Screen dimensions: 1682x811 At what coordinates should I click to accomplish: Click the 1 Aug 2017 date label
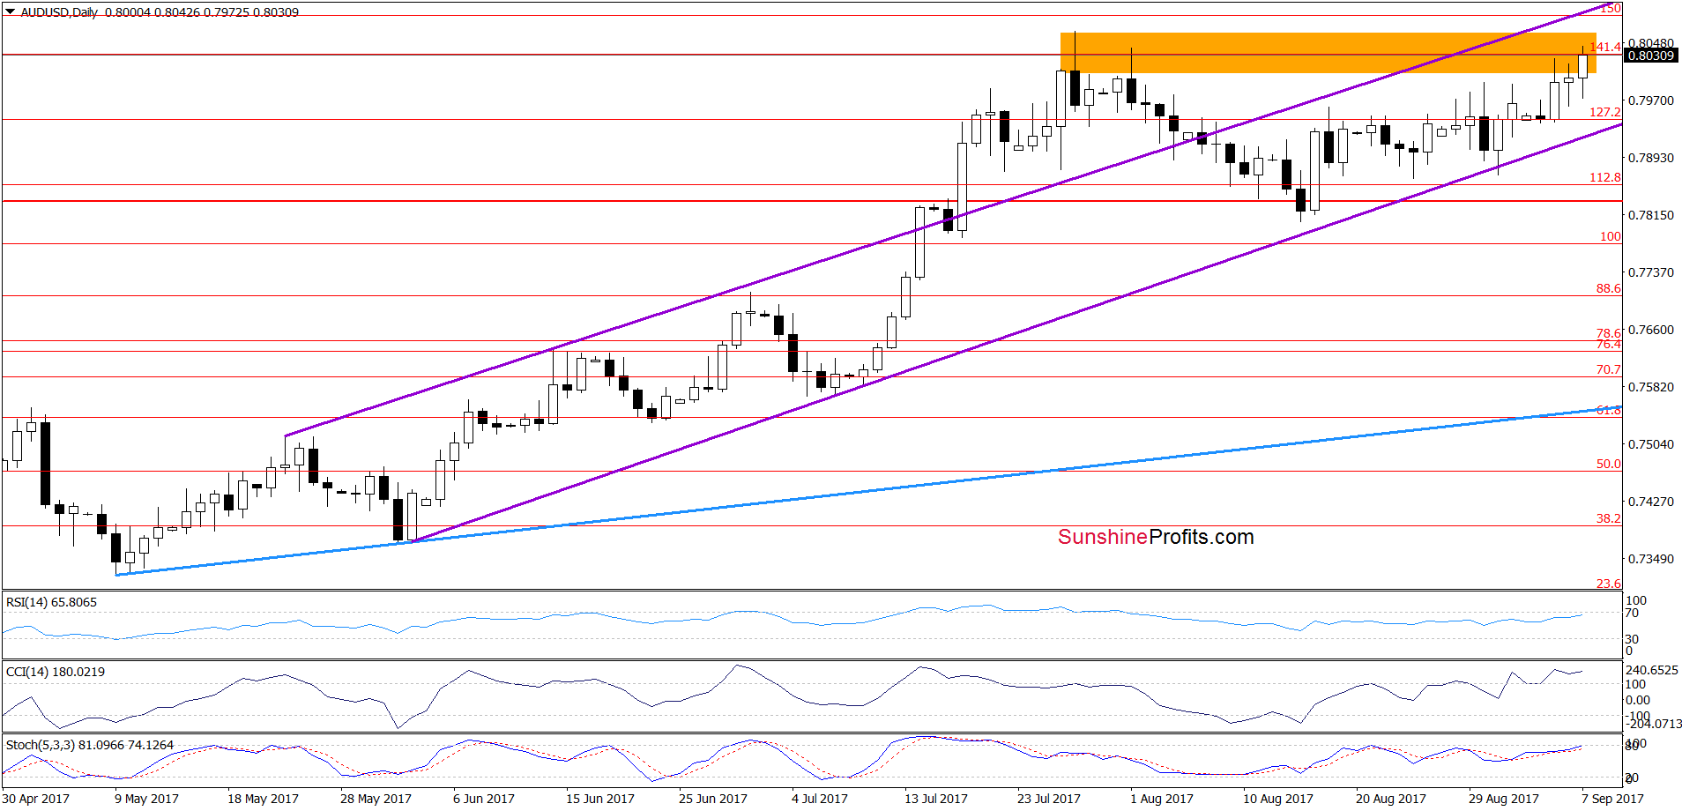[1162, 799]
